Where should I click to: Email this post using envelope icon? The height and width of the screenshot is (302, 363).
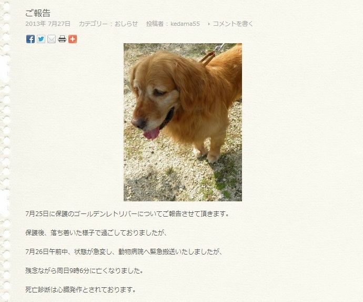coord(52,39)
